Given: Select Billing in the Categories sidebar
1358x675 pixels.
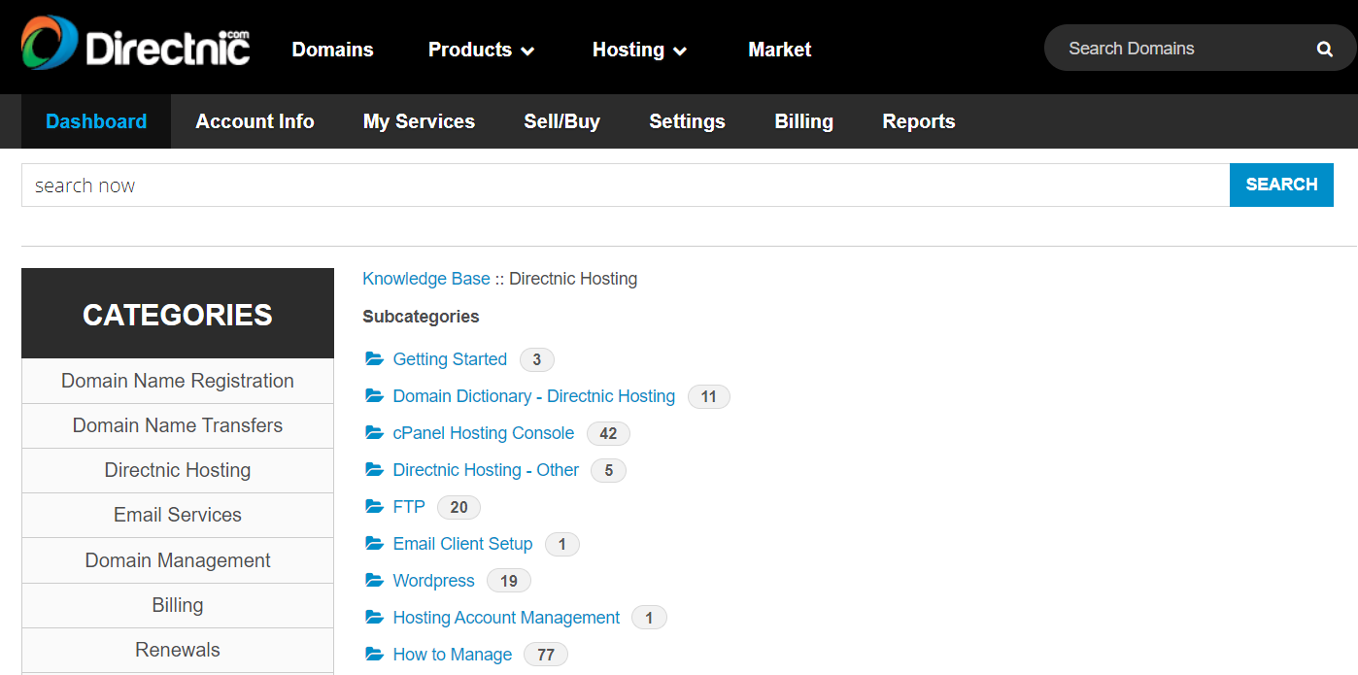Looking at the screenshot, I should point(178,606).
